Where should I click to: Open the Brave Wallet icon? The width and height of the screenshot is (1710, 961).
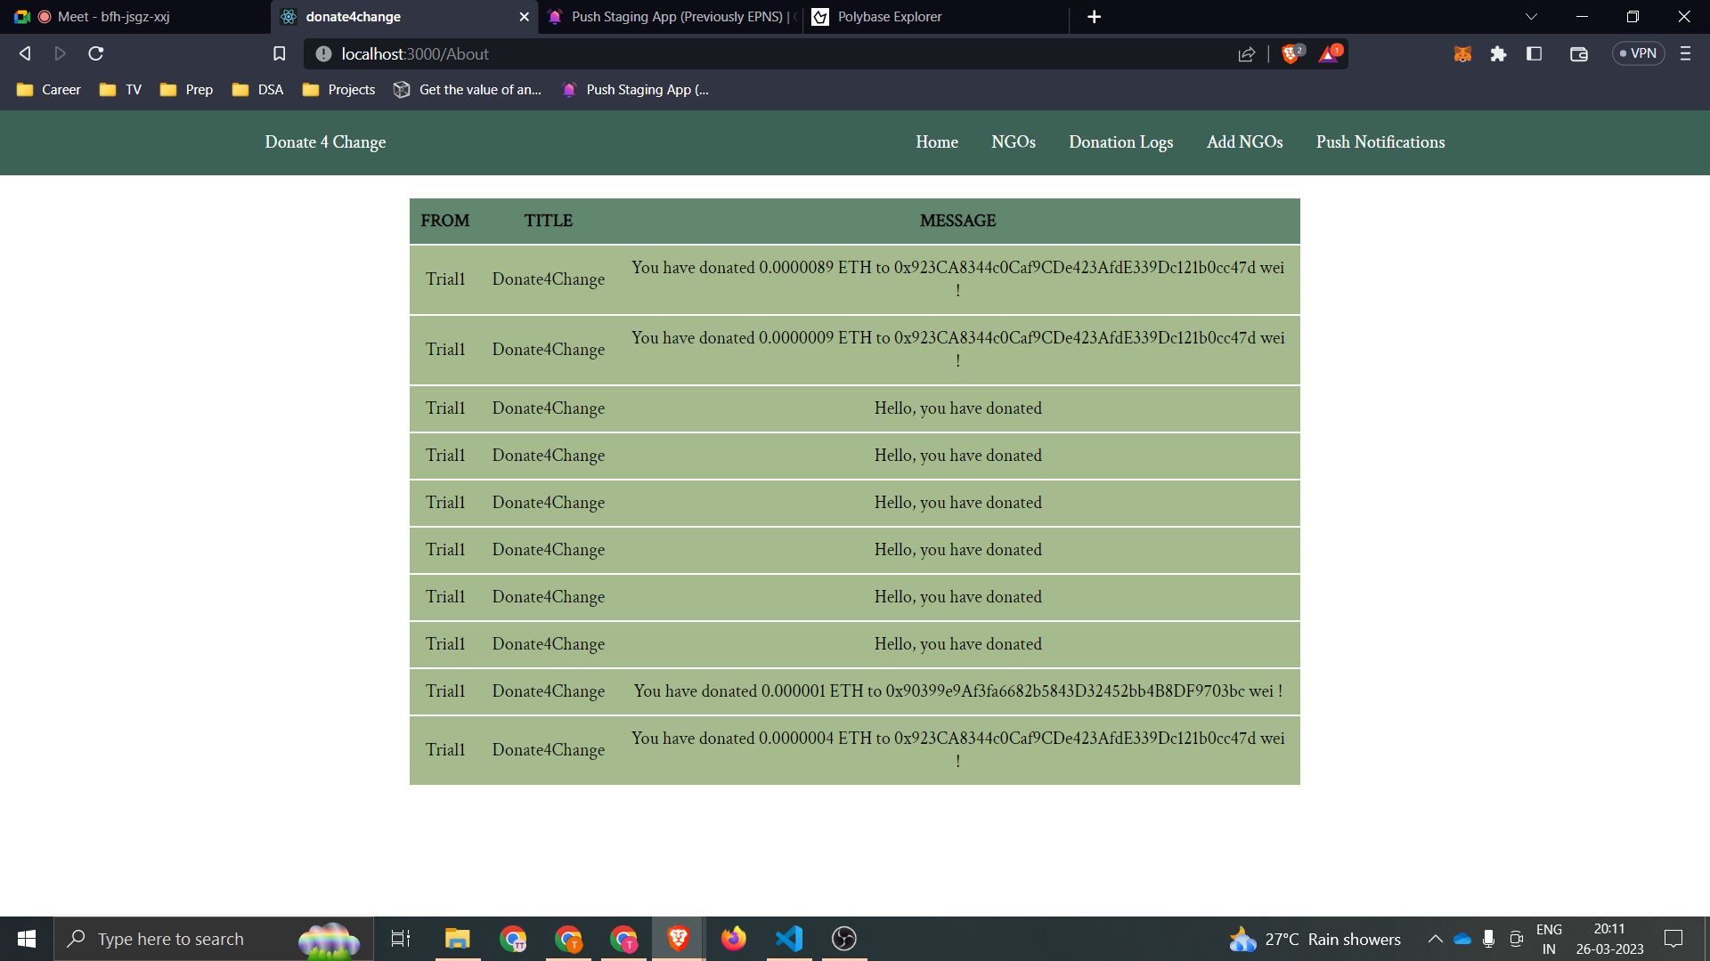point(1579,54)
